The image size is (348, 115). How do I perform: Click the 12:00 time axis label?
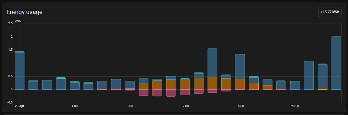(x=185, y=106)
